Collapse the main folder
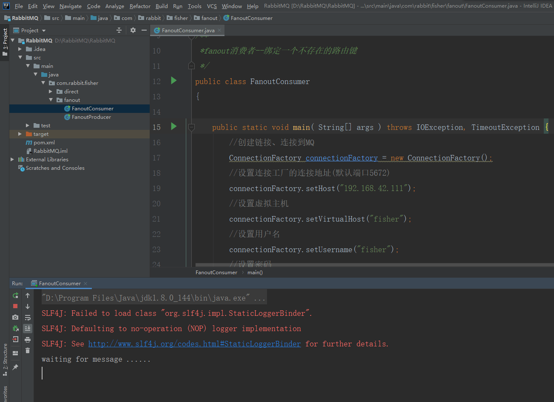 click(x=28, y=66)
